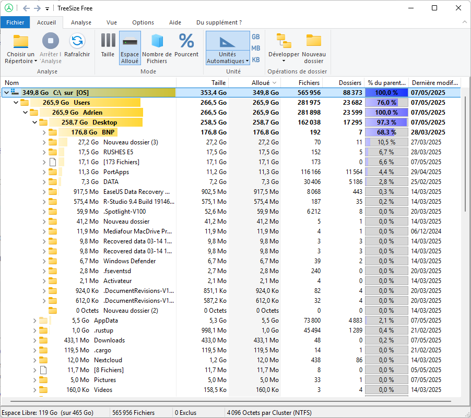
Task: Click the [8 Fichiers] file icon
Action: click(x=43, y=370)
